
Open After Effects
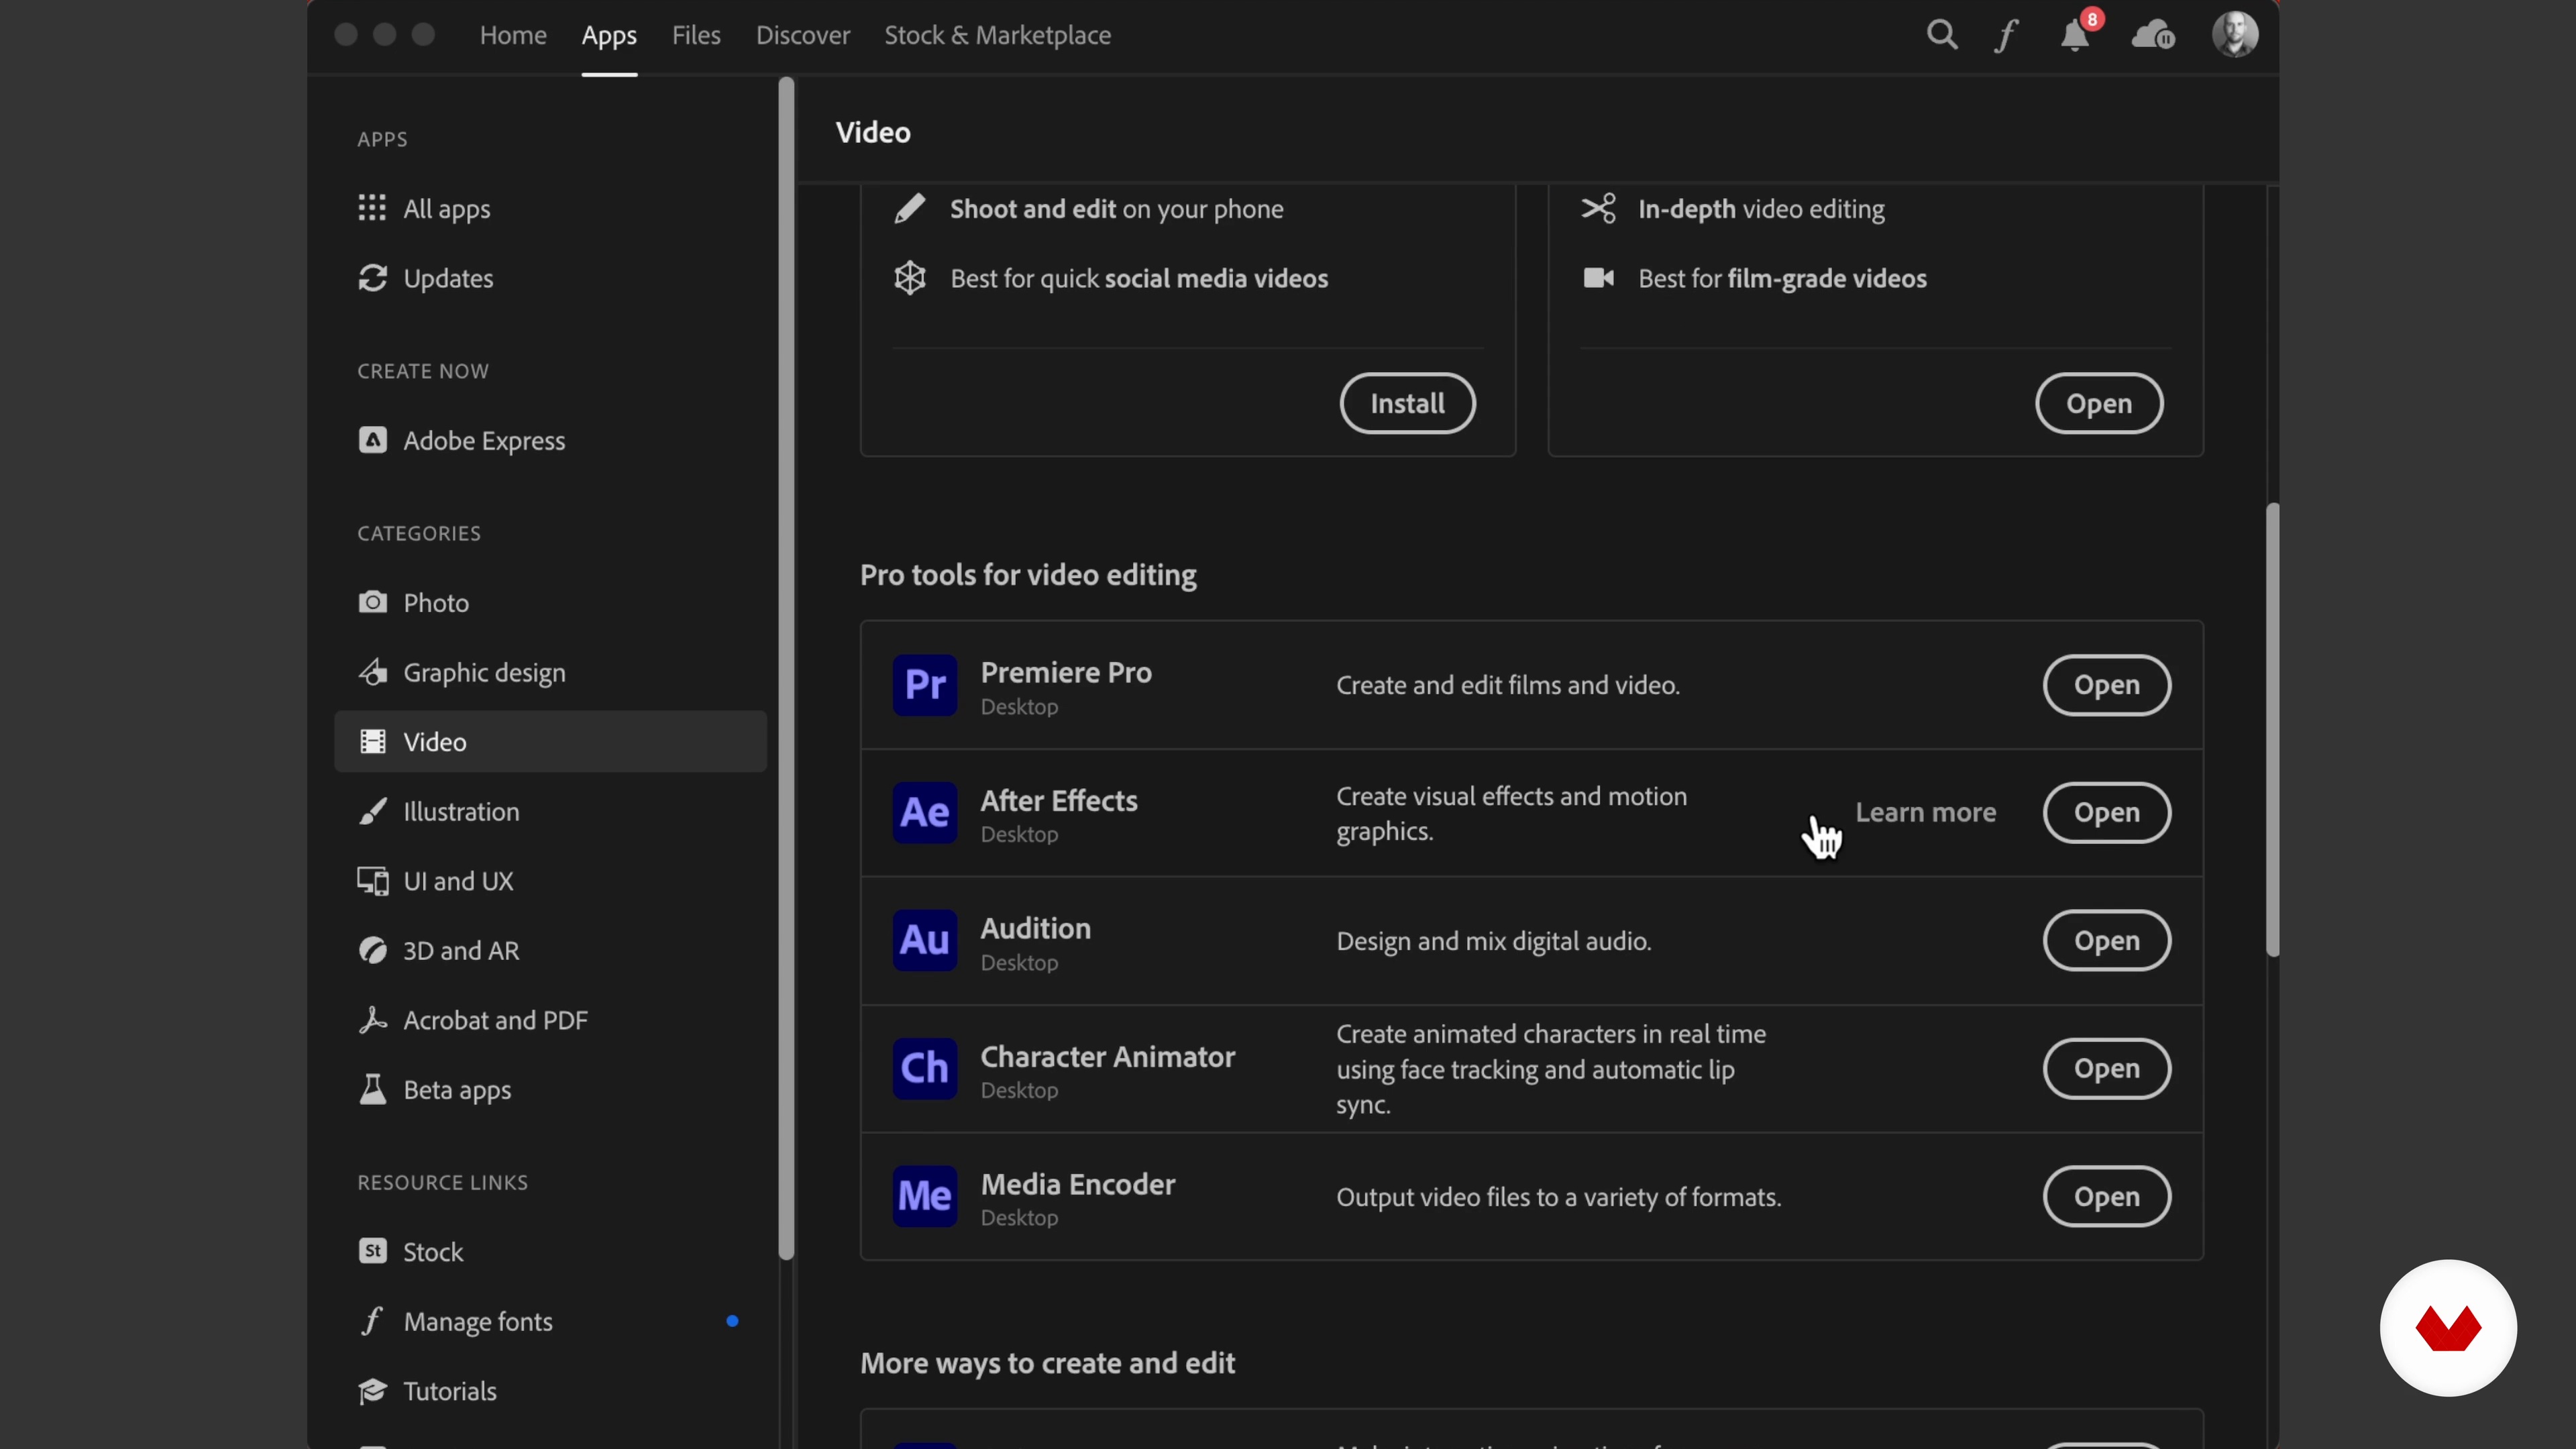tap(2106, 813)
